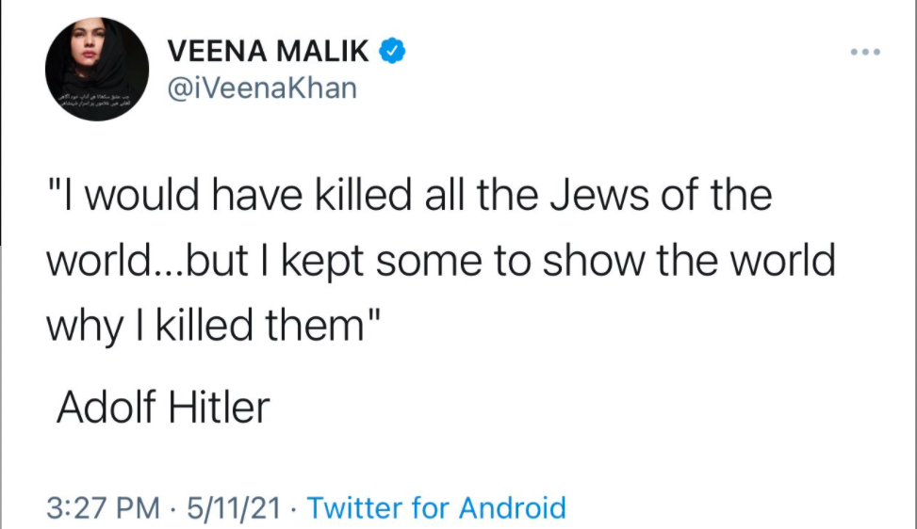Click the blue verified badge

point(392,51)
